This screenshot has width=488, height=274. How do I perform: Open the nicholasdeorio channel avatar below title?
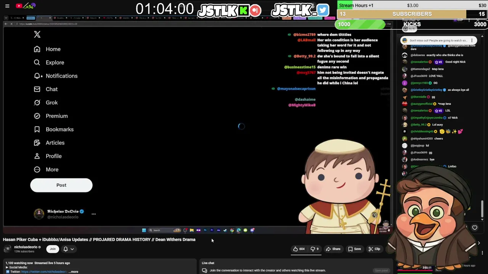[x=7, y=249]
